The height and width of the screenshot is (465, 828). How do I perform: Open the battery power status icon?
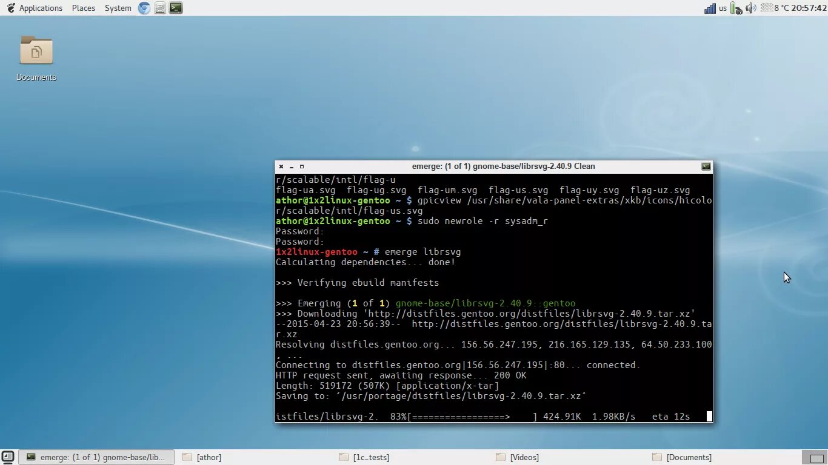click(x=736, y=8)
